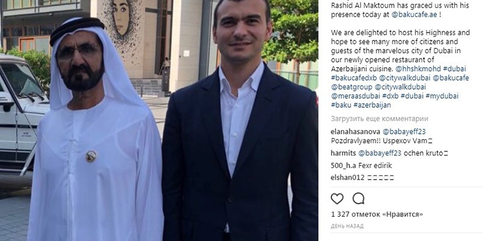Click the heart like icon
Viewport: 483px width, 241px height.
[x=337, y=199]
